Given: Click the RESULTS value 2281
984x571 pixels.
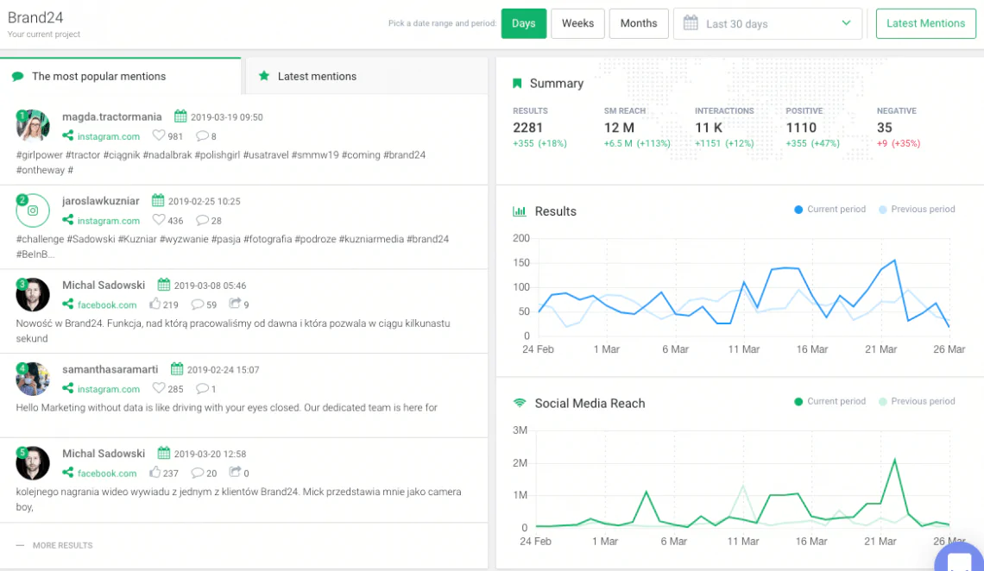Looking at the screenshot, I should click(527, 128).
